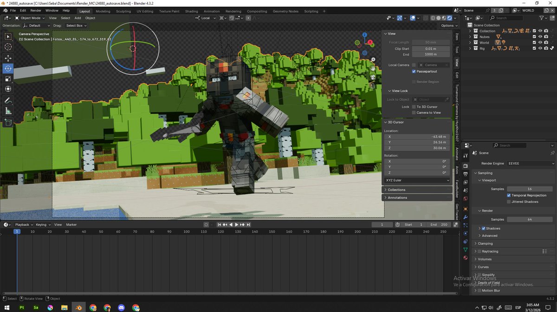Open the Modifiers wrench properties tab
The image size is (557, 312).
(466, 216)
